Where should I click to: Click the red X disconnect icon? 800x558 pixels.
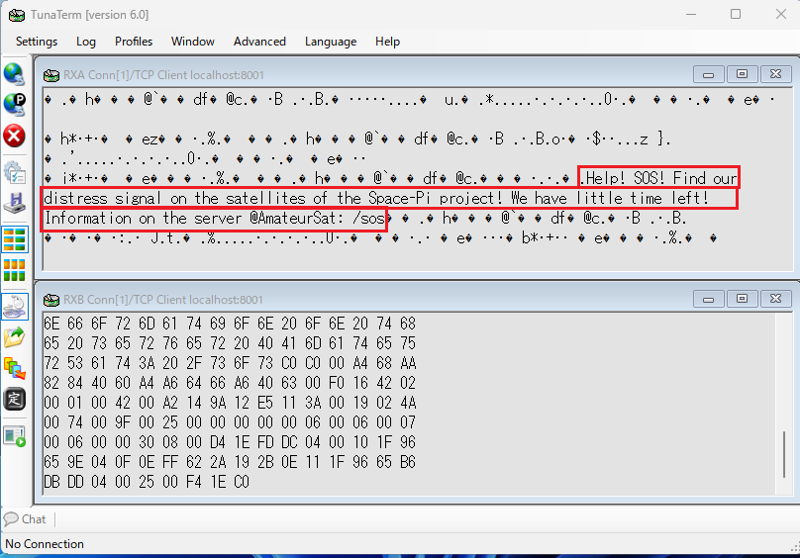14,137
